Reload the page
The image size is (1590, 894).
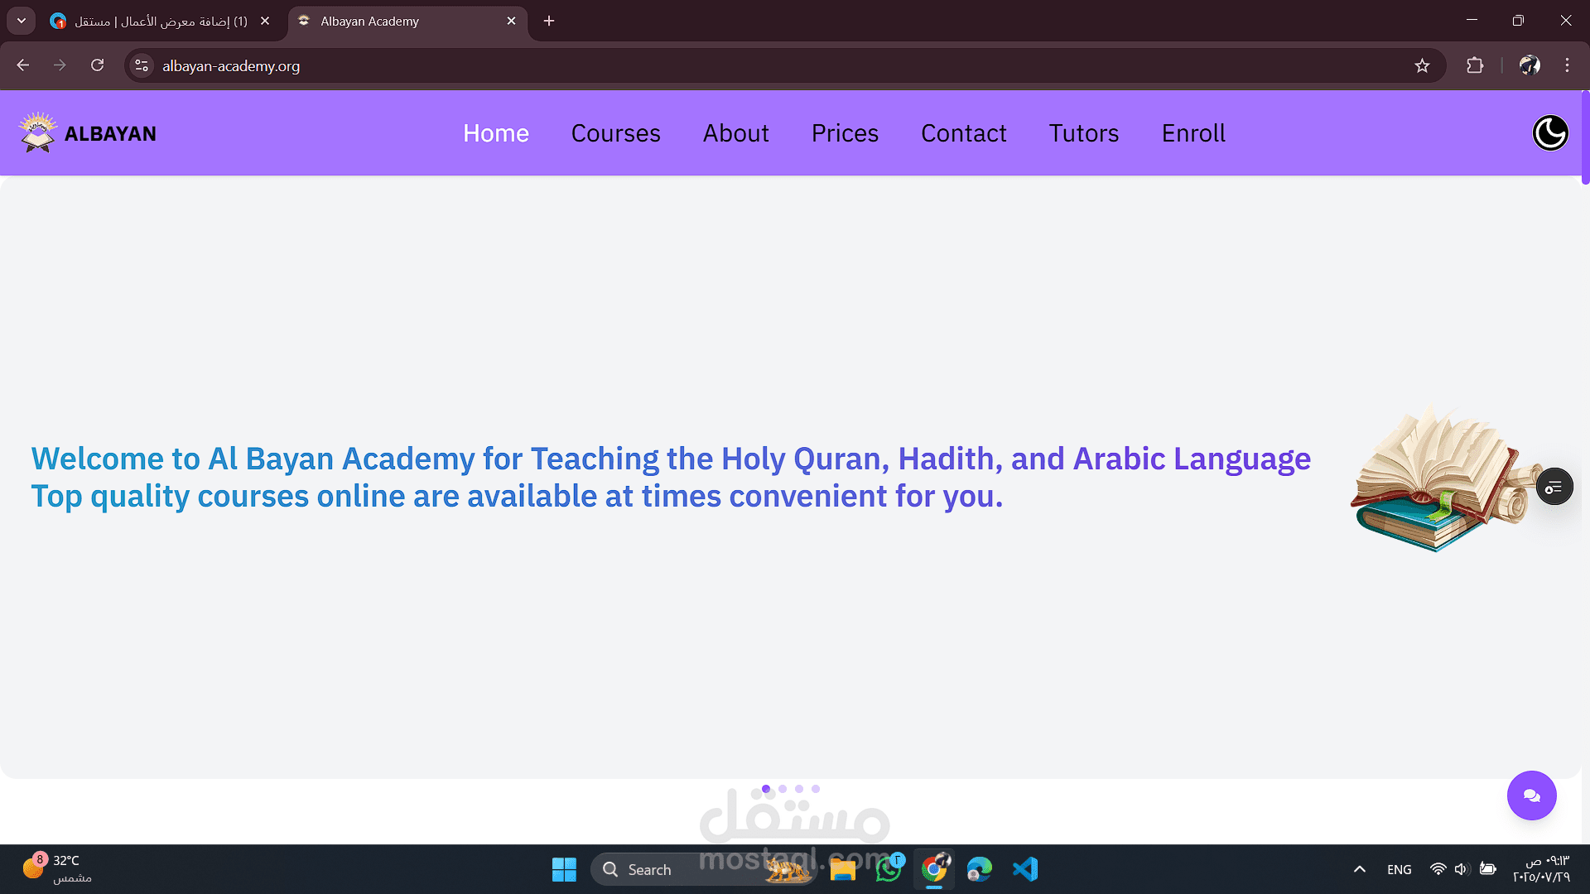click(x=97, y=65)
